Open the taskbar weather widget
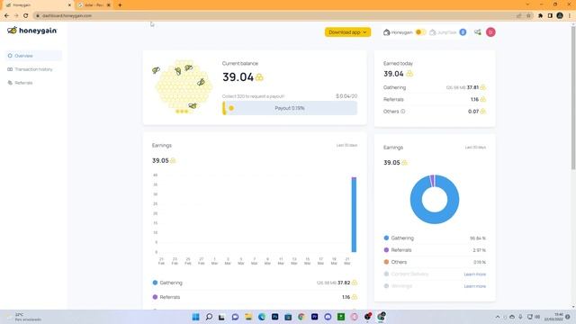Image resolution: width=576 pixels, height=324 pixels. point(24,317)
